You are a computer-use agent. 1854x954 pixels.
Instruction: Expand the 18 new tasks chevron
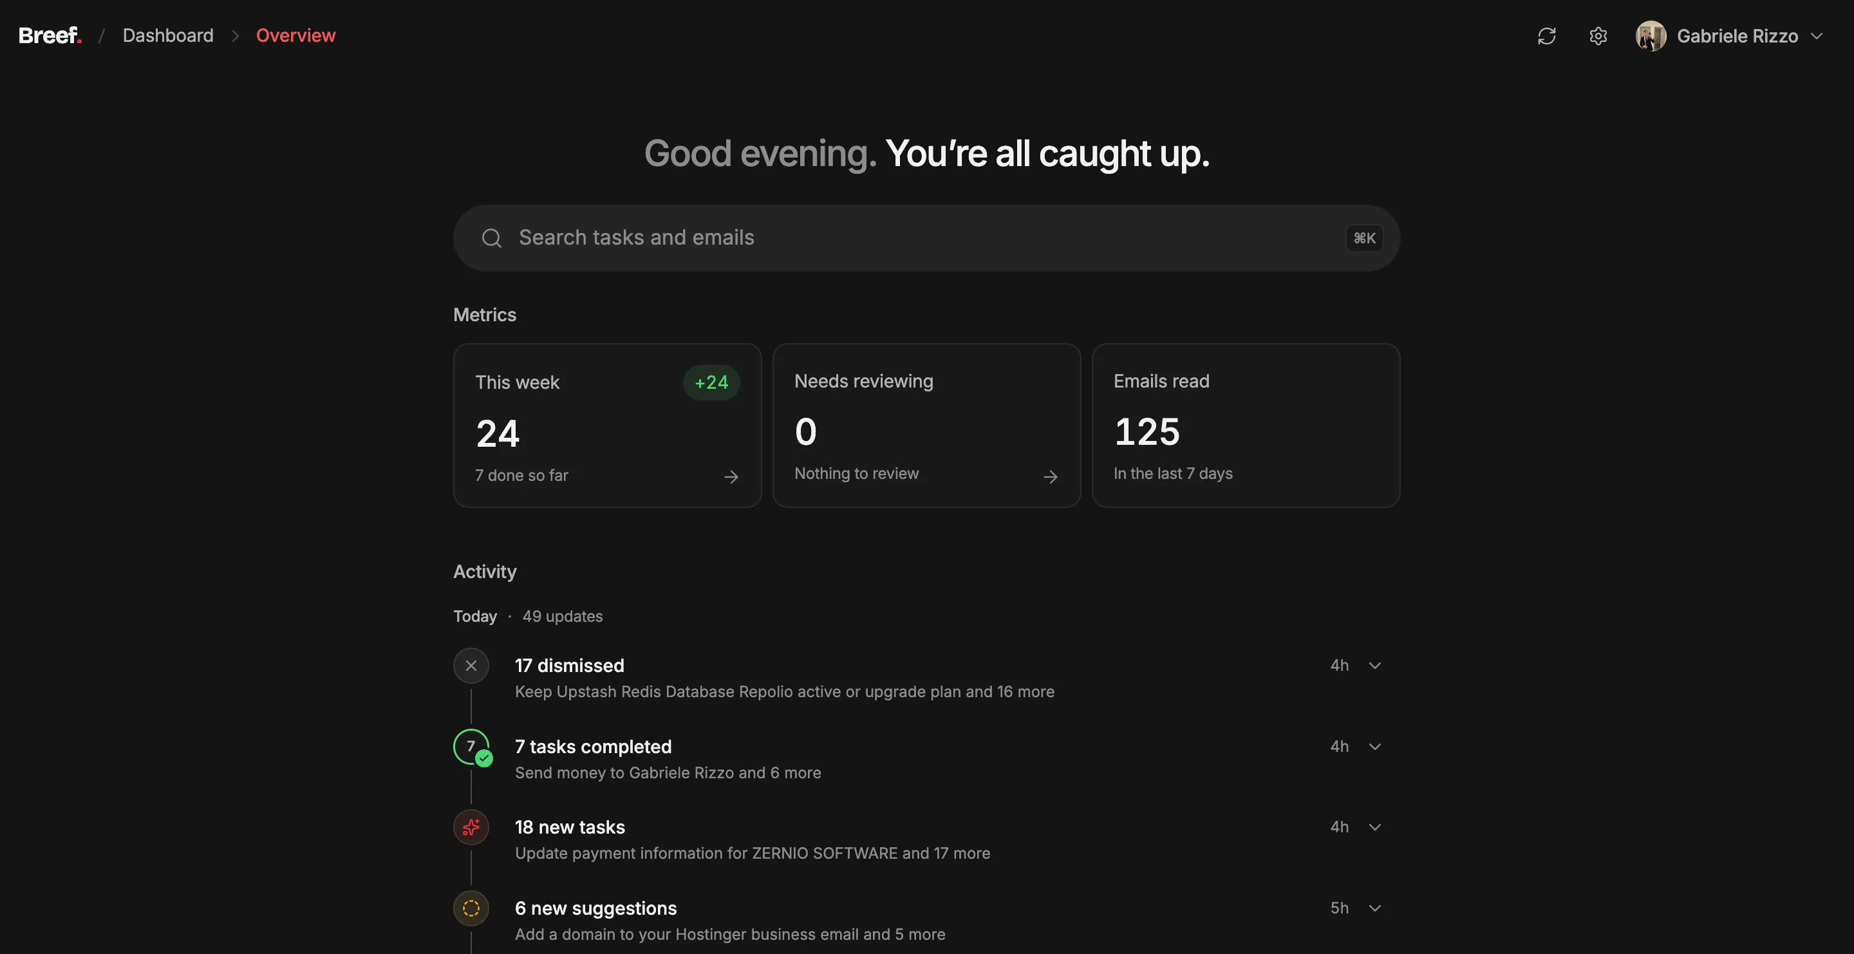[1374, 827]
